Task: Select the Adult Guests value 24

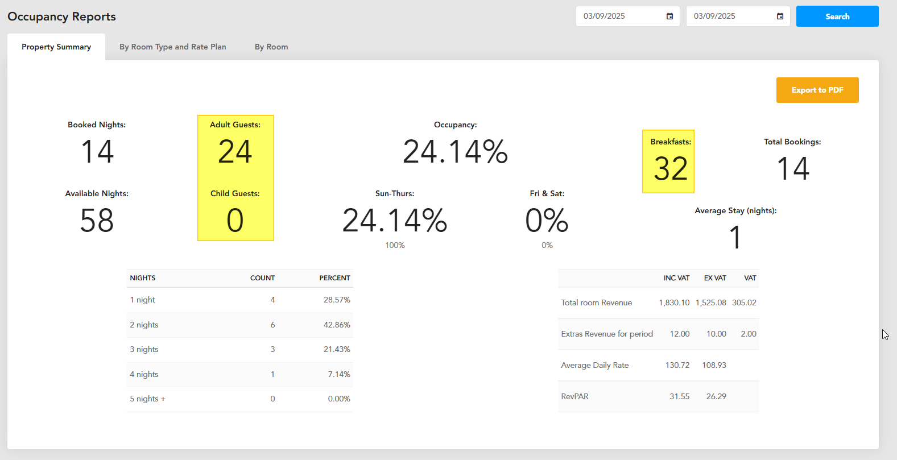Action: click(x=235, y=152)
